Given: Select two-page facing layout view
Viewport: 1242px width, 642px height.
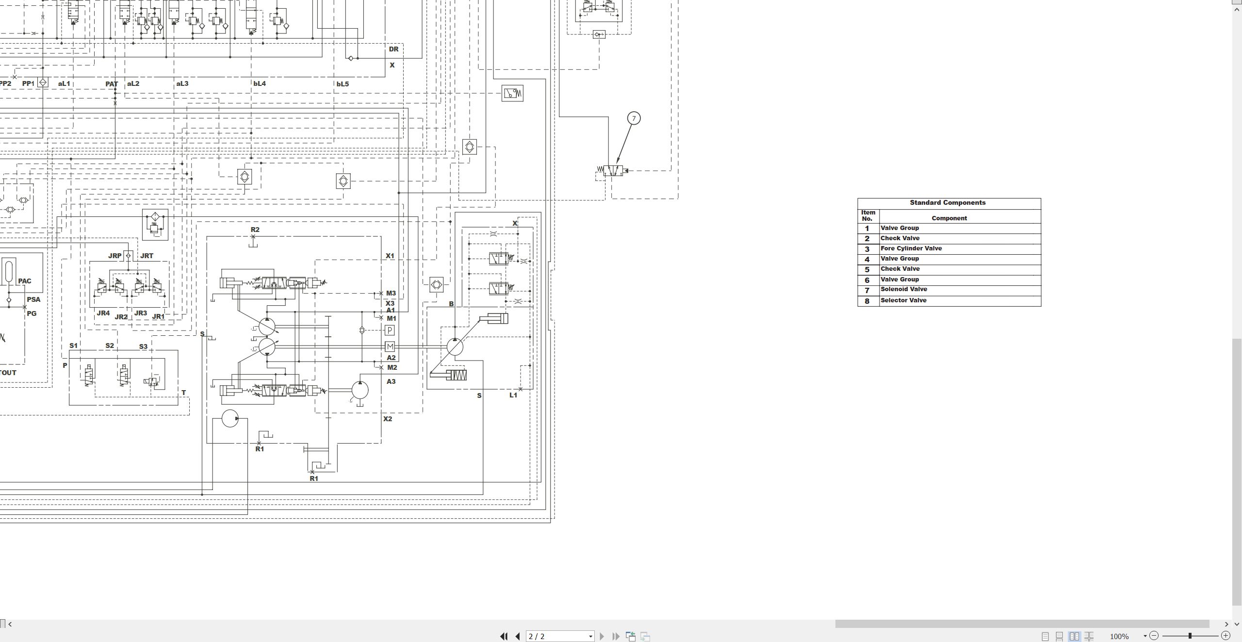Looking at the screenshot, I should (x=1074, y=636).
